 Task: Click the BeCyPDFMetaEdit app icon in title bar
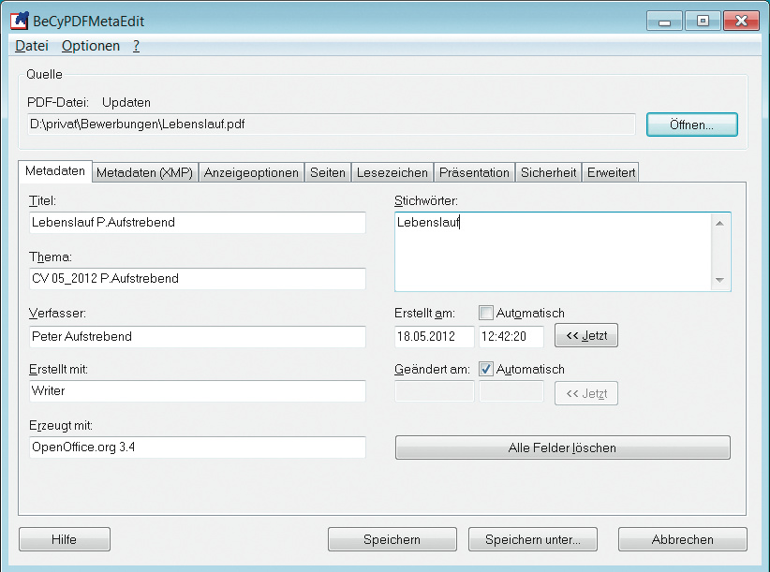(x=19, y=21)
